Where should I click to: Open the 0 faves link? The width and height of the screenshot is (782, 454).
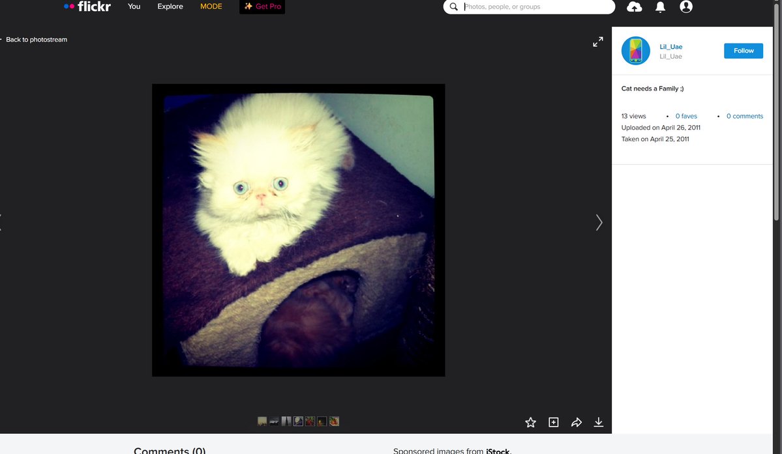tap(686, 116)
